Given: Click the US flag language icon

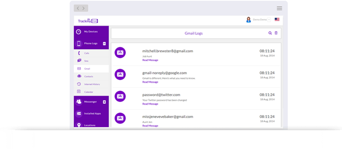Looking at the screenshot, I should (x=277, y=20).
